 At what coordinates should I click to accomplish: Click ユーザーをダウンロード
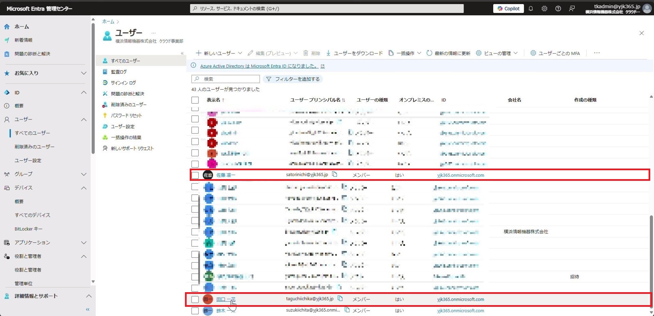(354, 53)
